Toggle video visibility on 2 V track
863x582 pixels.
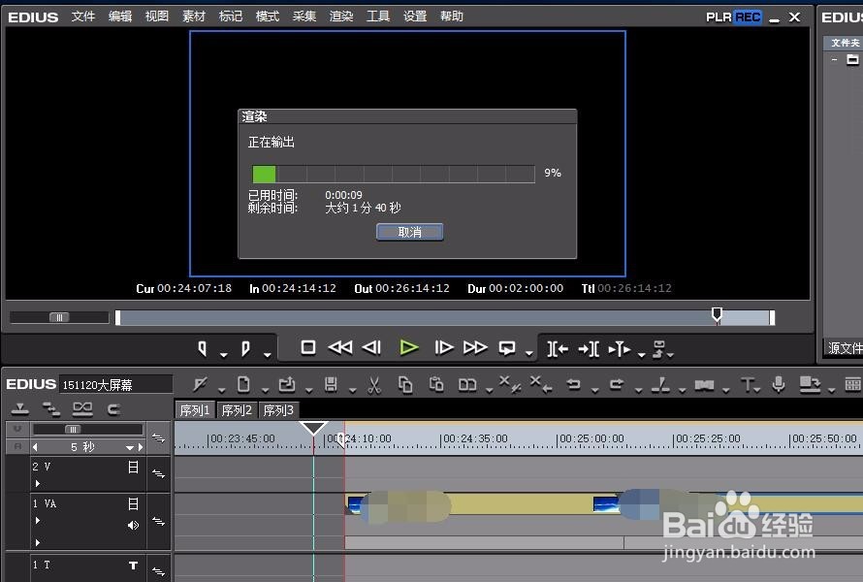[133, 467]
